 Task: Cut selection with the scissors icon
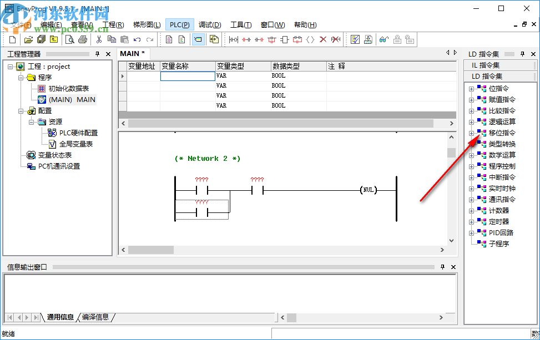[x=99, y=39]
